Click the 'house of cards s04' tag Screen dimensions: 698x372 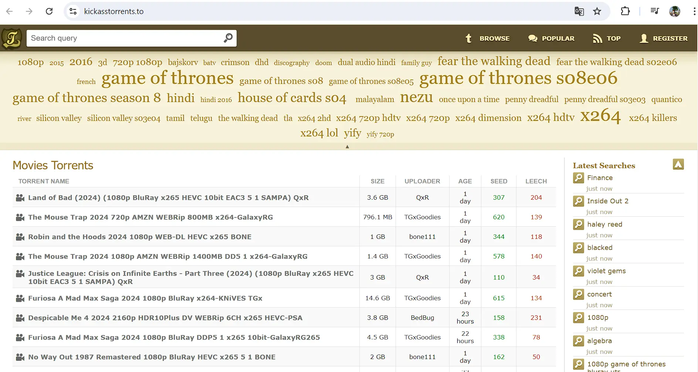pyautogui.click(x=292, y=98)
